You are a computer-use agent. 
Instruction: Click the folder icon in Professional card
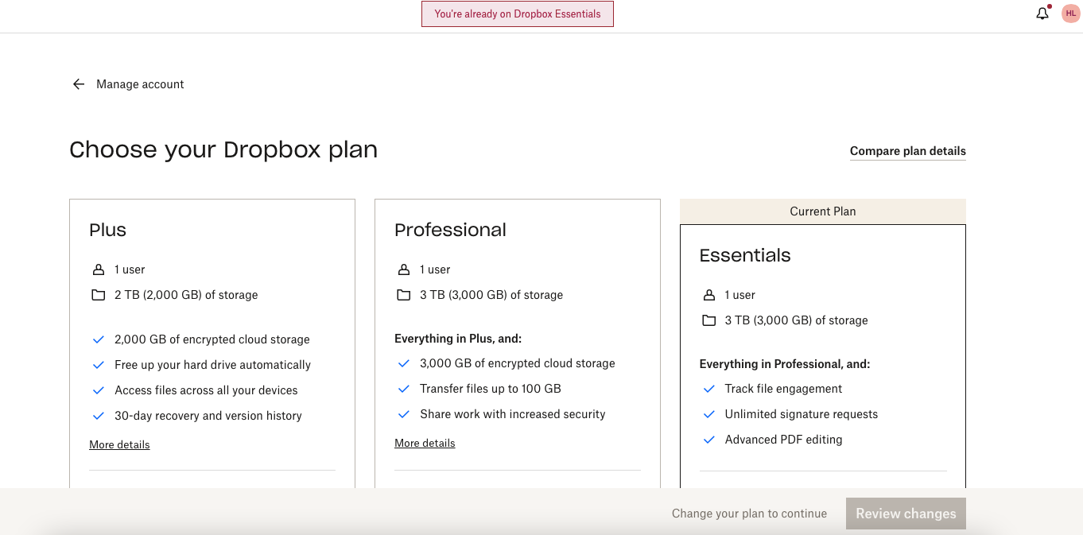coord(404,295)
